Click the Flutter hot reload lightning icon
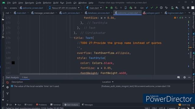 tap(121, 8)
